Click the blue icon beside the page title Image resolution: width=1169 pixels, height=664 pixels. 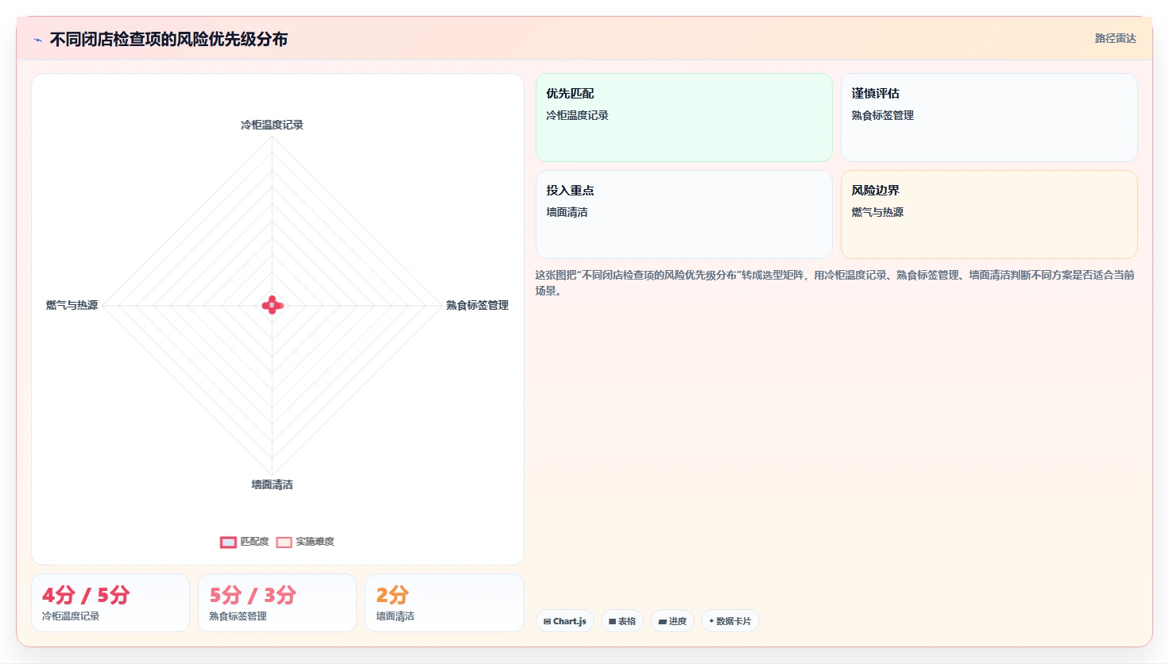[x=37, y=40]
